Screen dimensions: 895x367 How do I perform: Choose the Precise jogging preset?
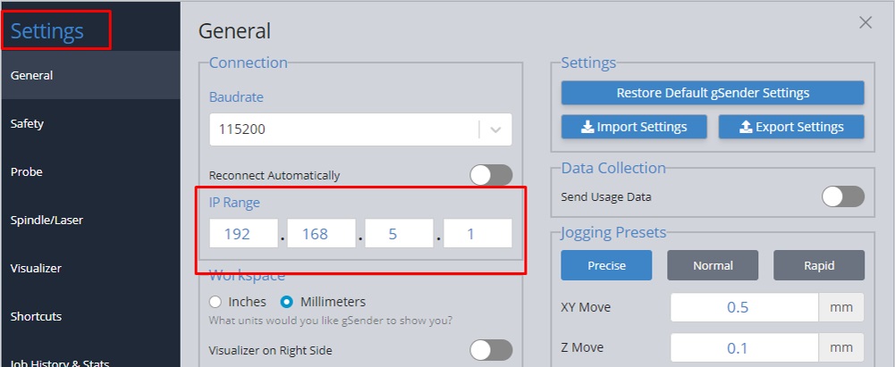pos(606,265)
